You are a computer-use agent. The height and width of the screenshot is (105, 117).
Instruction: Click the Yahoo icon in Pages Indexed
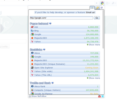click(32, 42)
